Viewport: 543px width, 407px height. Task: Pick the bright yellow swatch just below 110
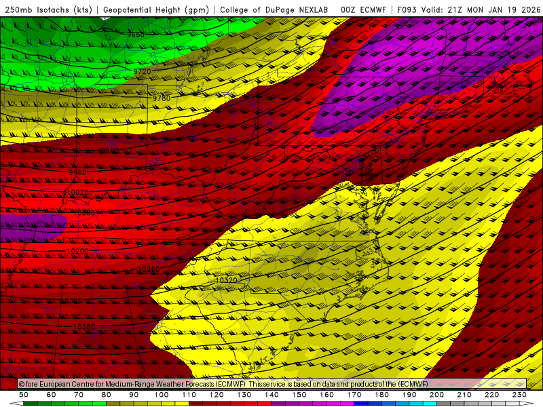coord(182,404)
